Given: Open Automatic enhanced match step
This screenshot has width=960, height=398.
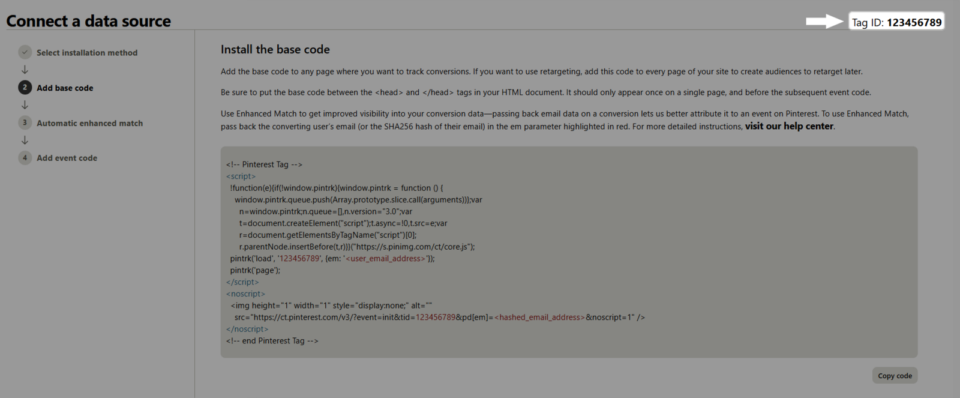Looking at the screenshot, I should (90, 123).
